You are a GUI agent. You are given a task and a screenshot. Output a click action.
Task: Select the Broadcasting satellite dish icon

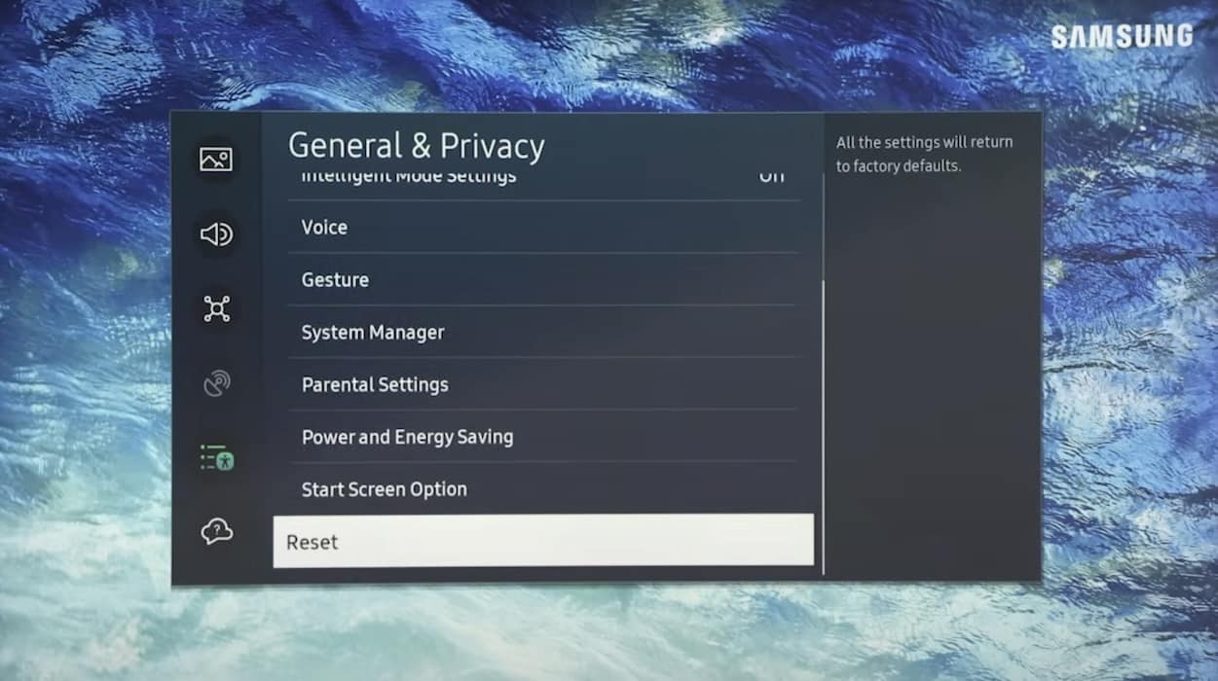tap(216, 384)
